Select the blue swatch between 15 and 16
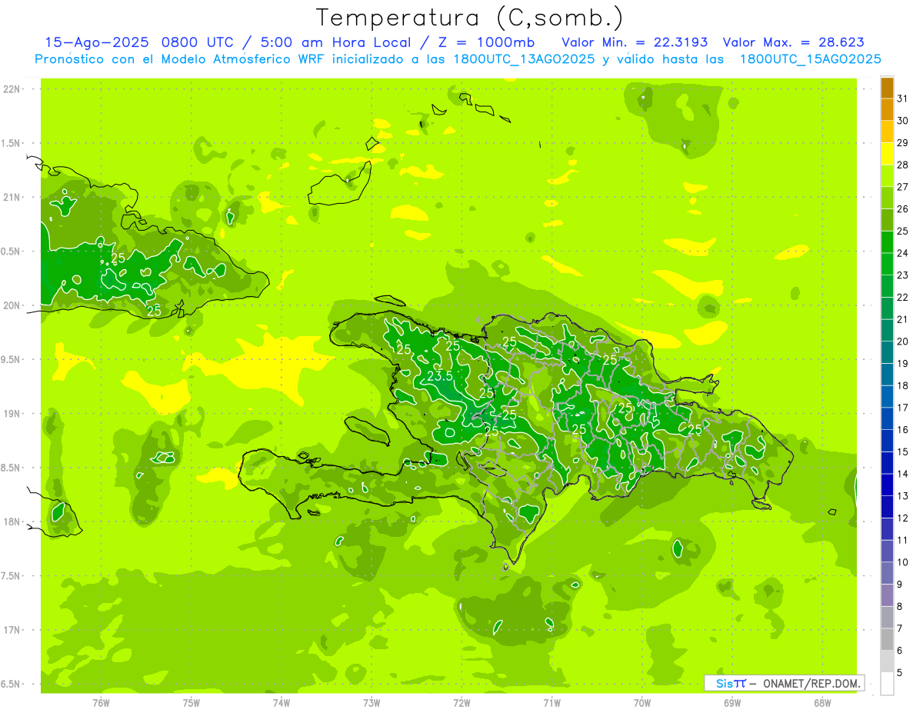 pos(887,441)
